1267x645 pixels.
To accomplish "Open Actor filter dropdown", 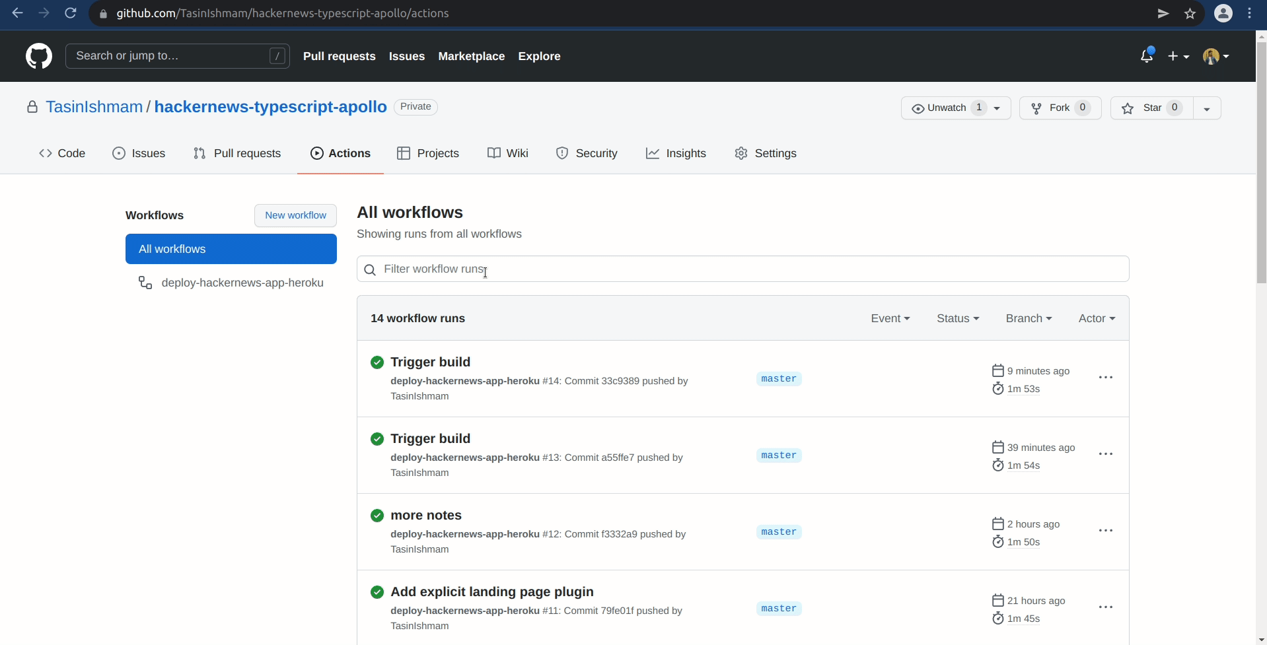I will coord(1097,318).
